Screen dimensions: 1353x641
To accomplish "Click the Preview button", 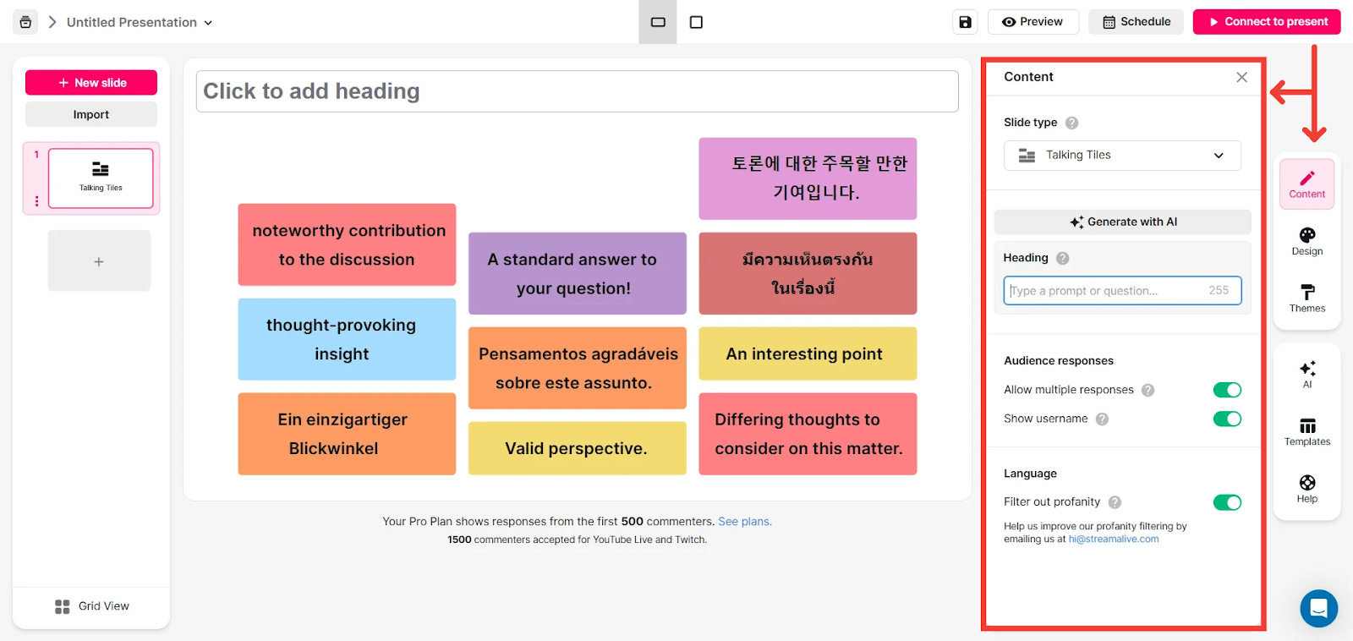I will 1033,22.
